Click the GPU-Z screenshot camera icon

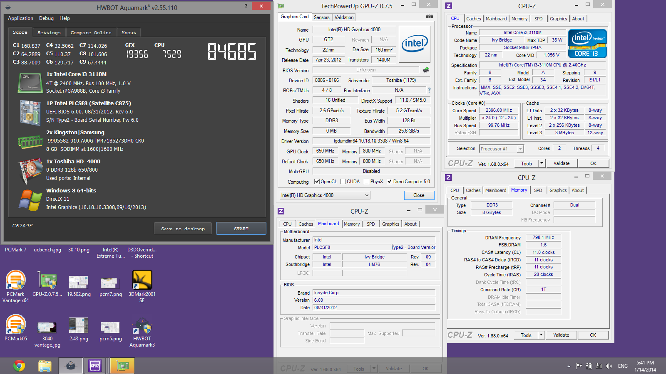[430, 17]
